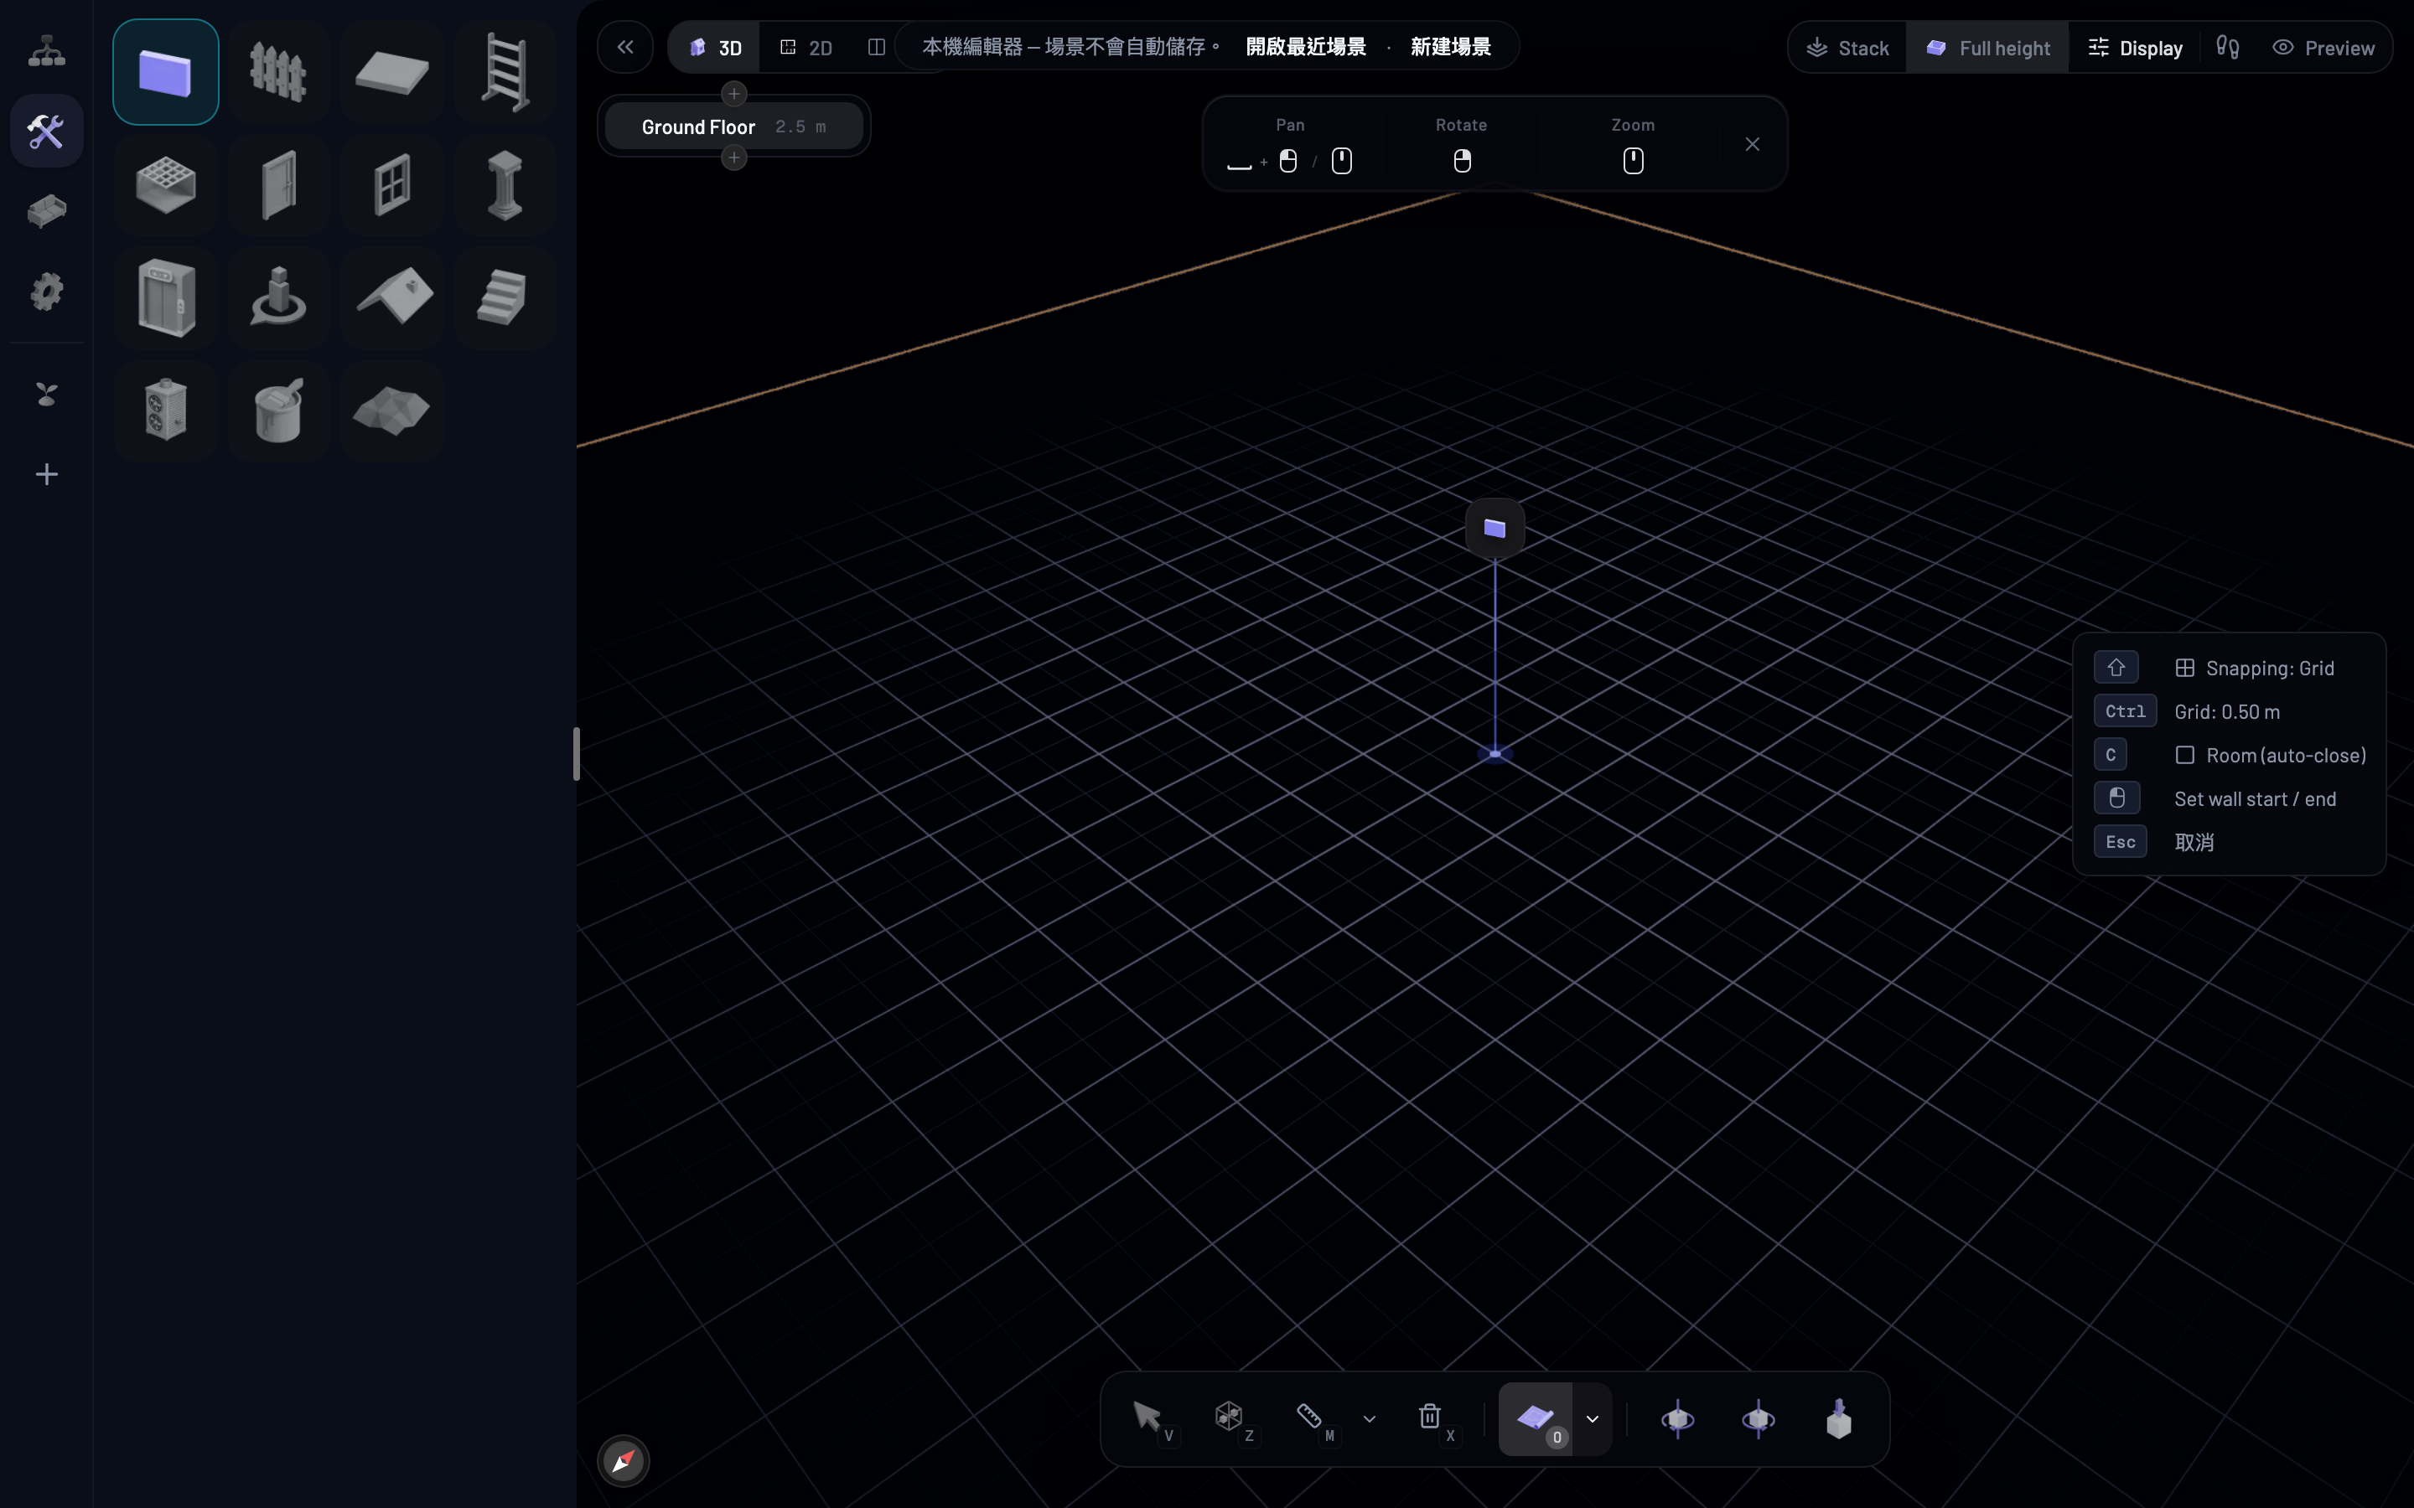Open the hierarchy tree sidebar panel
Viewport: 2414px width, 1508px height.
pyautogui.click(x=46, y=51)
